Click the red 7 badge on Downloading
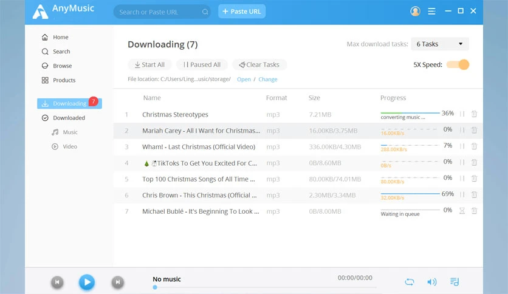The width and height of the screenshot is (508, 294). tap(94, 101)
